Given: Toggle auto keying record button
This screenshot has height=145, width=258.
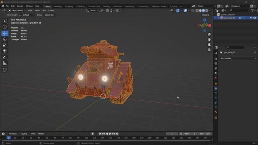Looking at the screenshot, I should 93,134.
